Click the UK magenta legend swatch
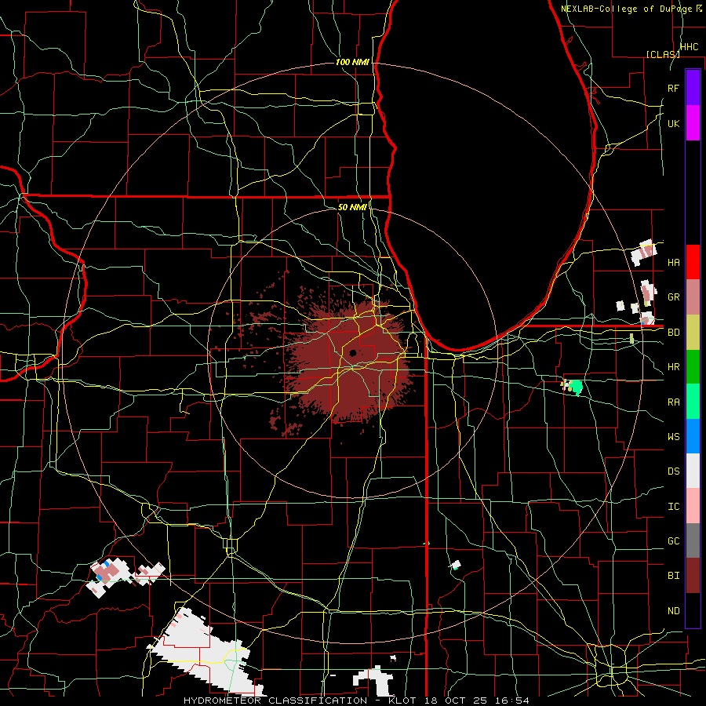The height and width of the screenshot is (706, 706). (x=693, y=123)
